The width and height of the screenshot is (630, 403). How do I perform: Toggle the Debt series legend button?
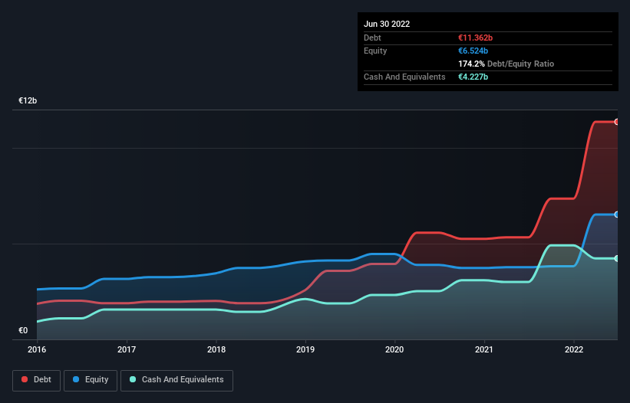tap(36, 380)
